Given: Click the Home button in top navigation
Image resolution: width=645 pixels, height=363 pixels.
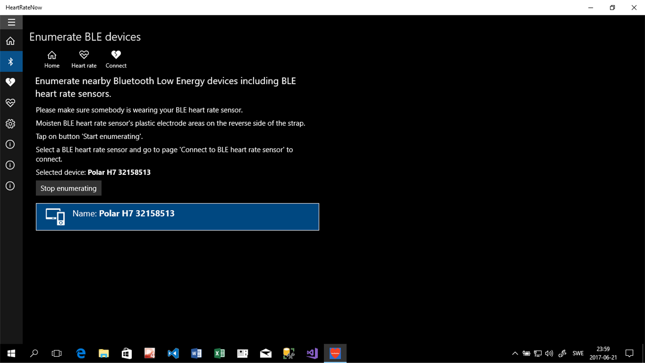Looking at the screenshot, I should (52, 59).
